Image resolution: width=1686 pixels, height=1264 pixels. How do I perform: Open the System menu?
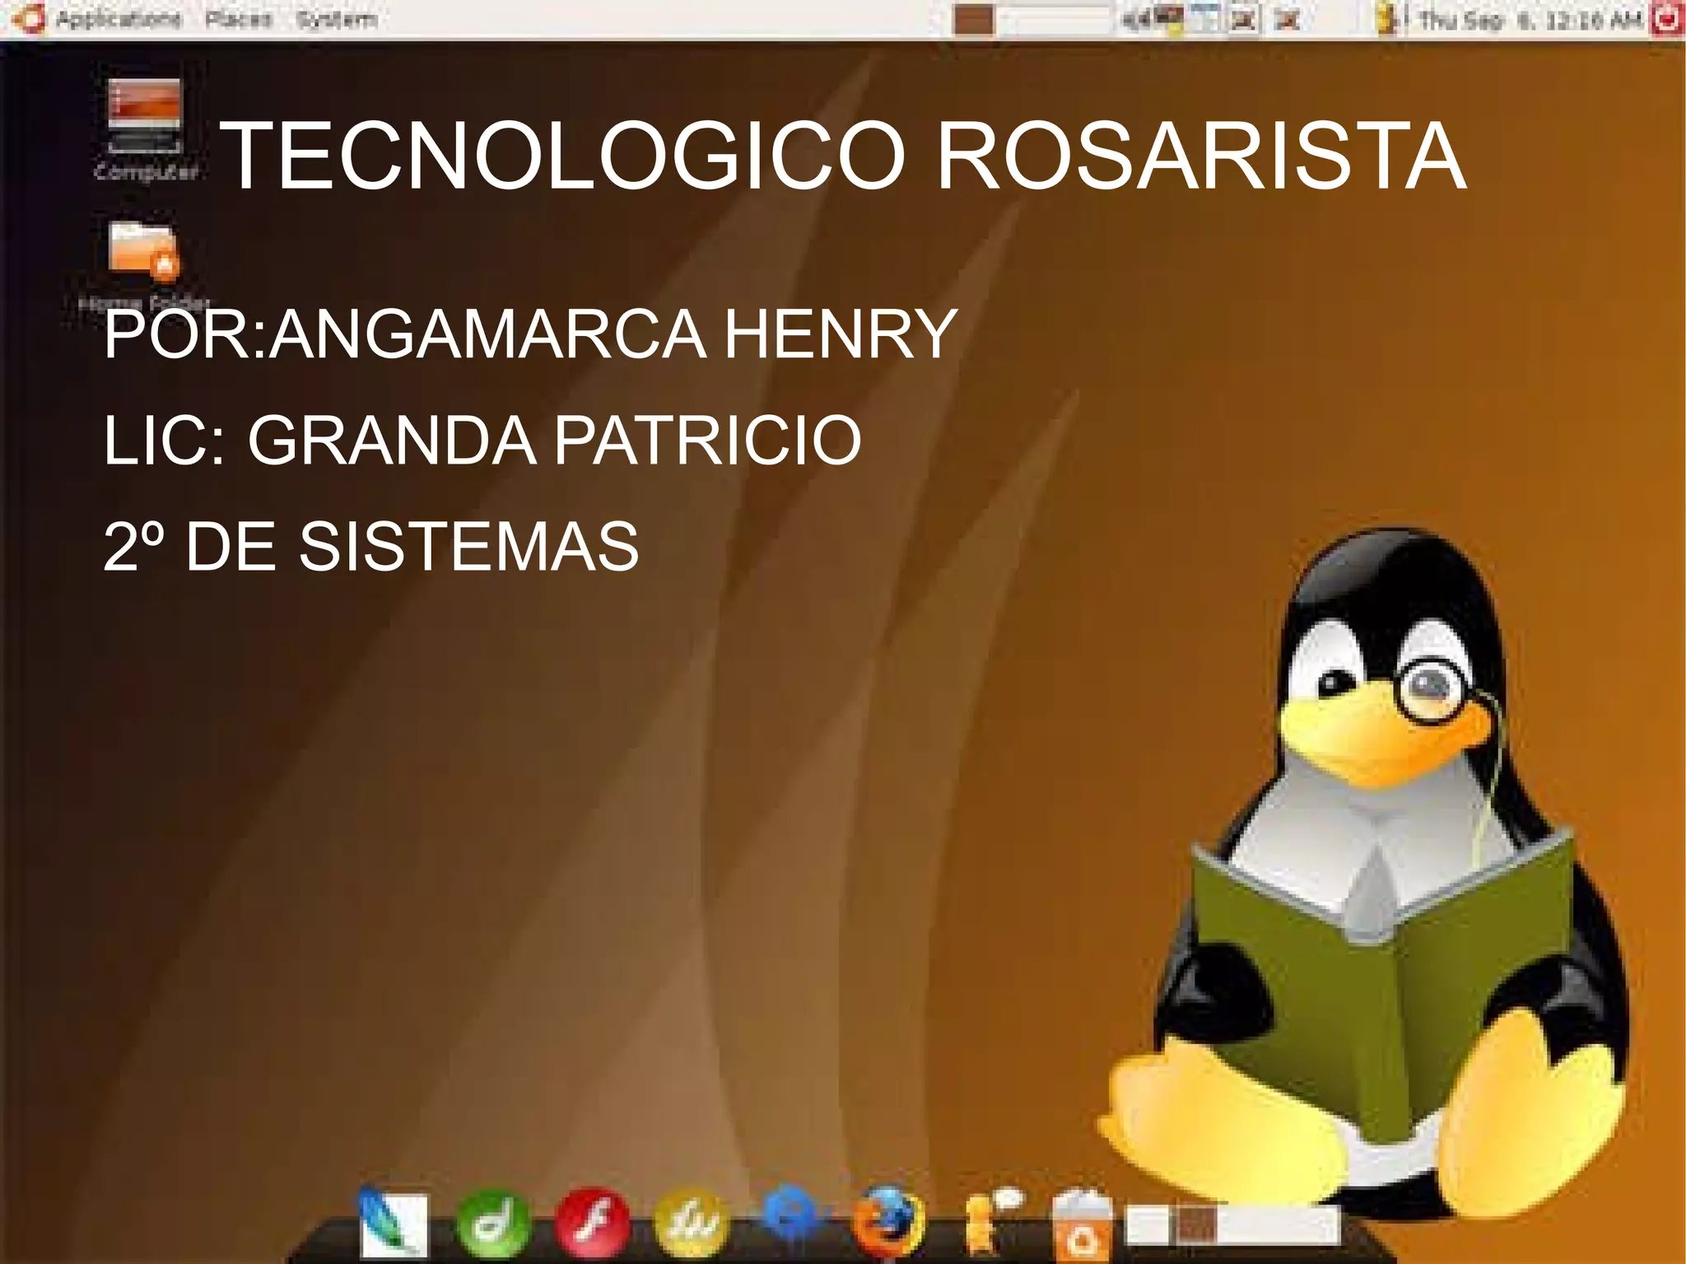pos(337,19)
